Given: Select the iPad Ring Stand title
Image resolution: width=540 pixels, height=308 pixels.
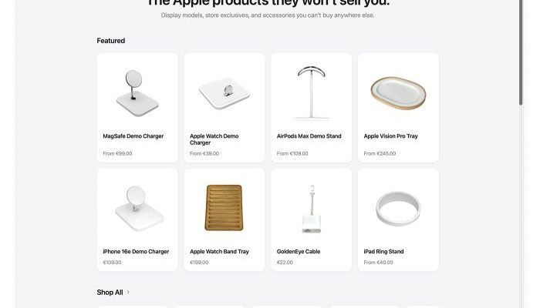Looking at the screenshot, I should [383, 252].
